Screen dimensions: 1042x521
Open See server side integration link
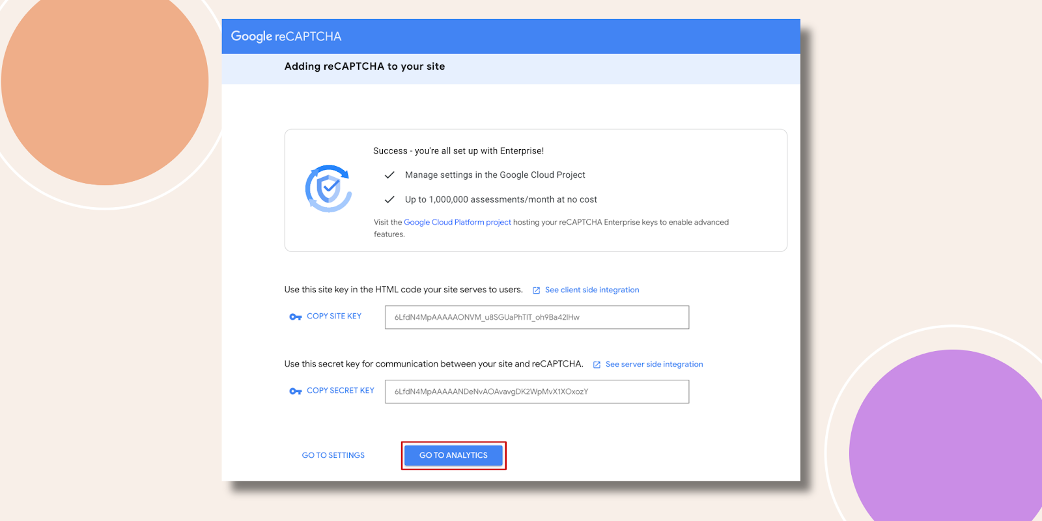[x=654, y=365]
